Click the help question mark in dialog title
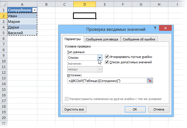The image size is (187, 128). [155, 28]
